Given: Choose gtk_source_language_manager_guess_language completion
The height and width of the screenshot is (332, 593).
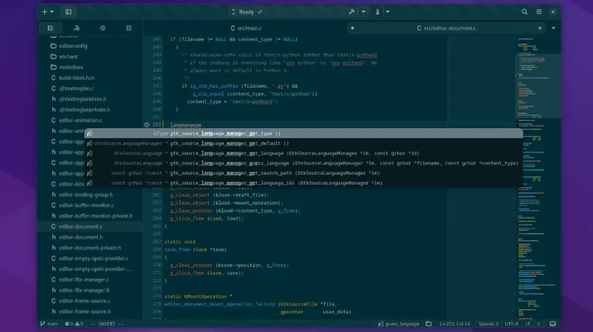Looking at the screenshot, I should click(x=304, y=163).
